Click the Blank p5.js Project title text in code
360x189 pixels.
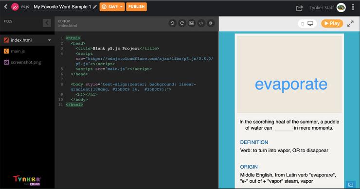tap(116, 49)
